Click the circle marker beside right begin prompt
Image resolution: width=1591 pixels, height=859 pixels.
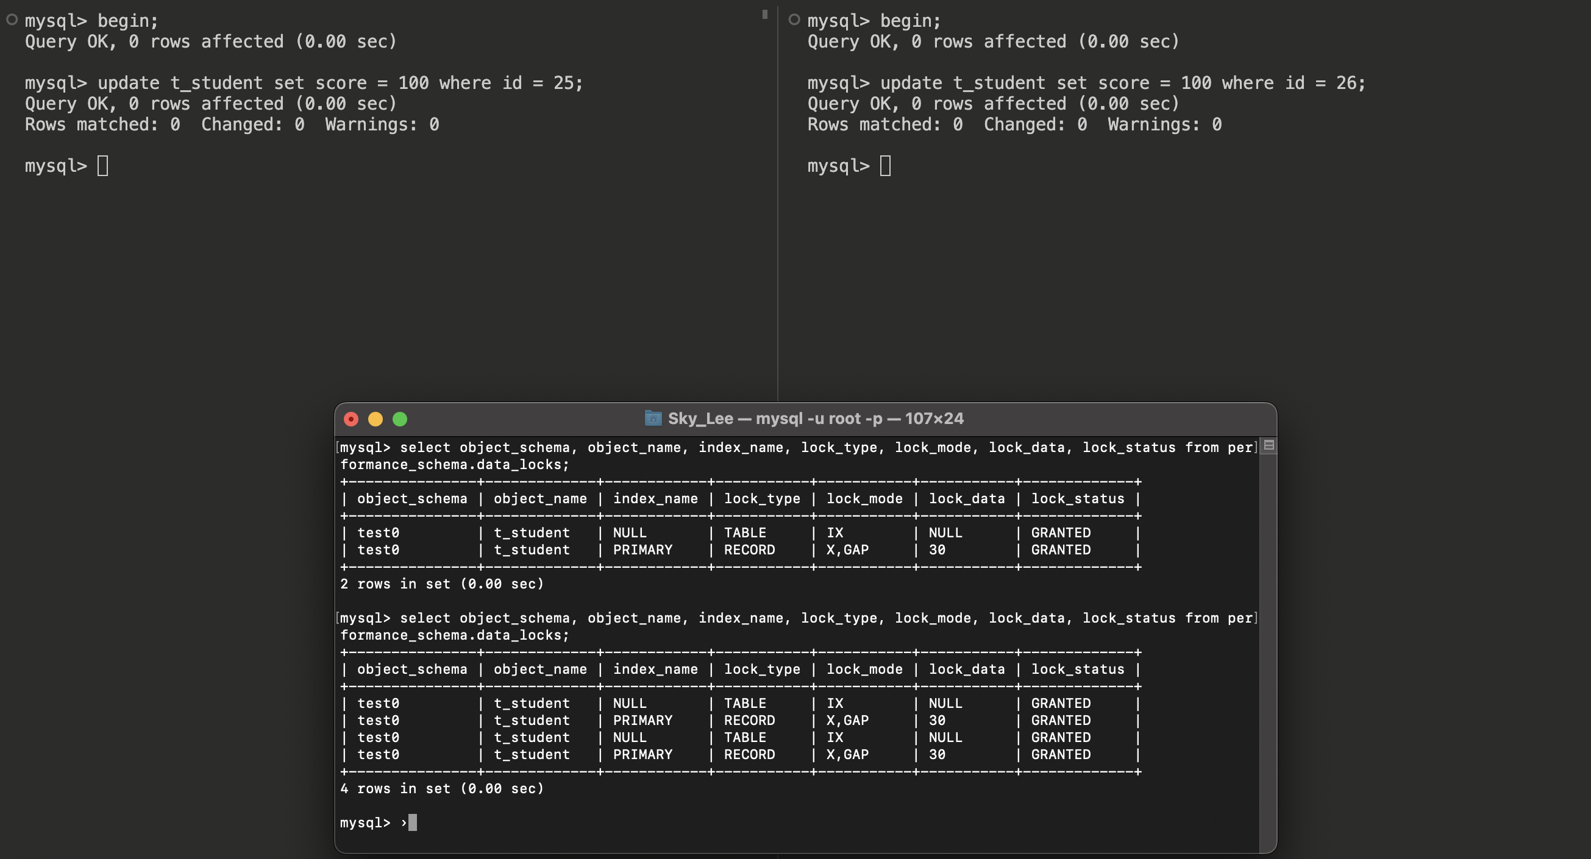[794, 19]
